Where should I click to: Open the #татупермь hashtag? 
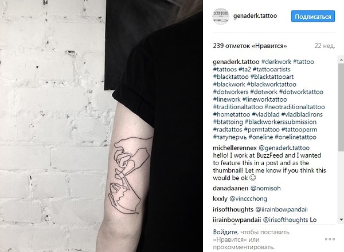click(x=230, y=137)
